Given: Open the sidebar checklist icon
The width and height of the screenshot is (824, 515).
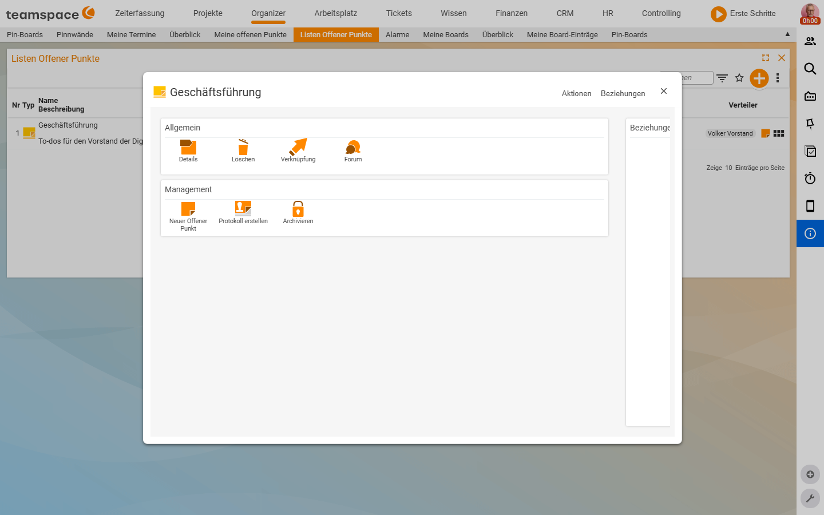Looking at the screenshot, I should click(x=810, y=151).
